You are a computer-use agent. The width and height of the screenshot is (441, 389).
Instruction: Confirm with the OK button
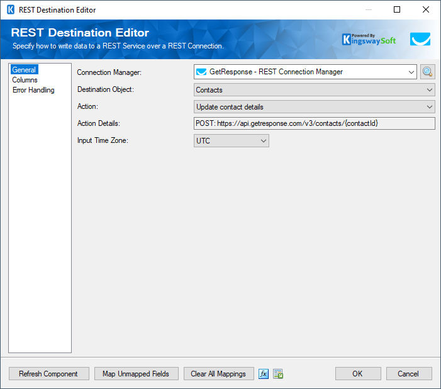358,374
